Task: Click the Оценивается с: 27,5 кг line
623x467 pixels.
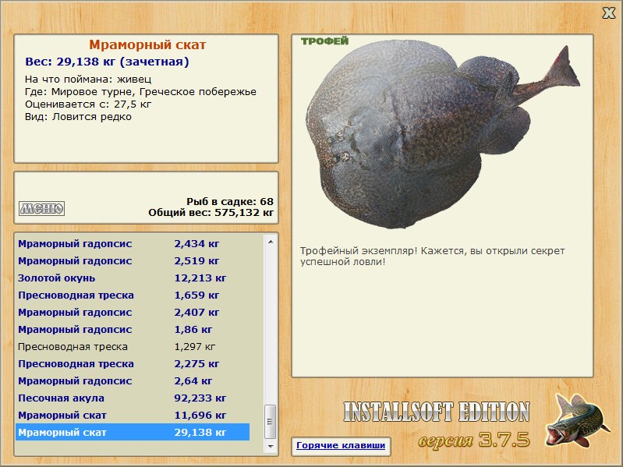Action: pos(88,104)
